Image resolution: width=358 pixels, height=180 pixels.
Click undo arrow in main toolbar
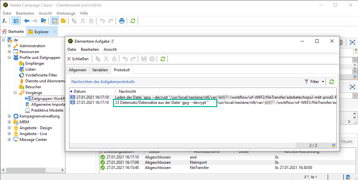coord(102,21)
